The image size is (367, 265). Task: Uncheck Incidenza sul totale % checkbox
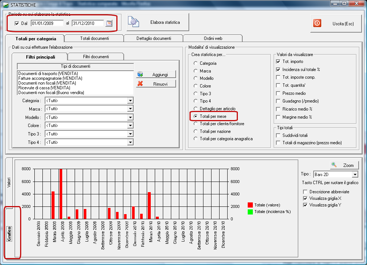click(x=278, y=70)
